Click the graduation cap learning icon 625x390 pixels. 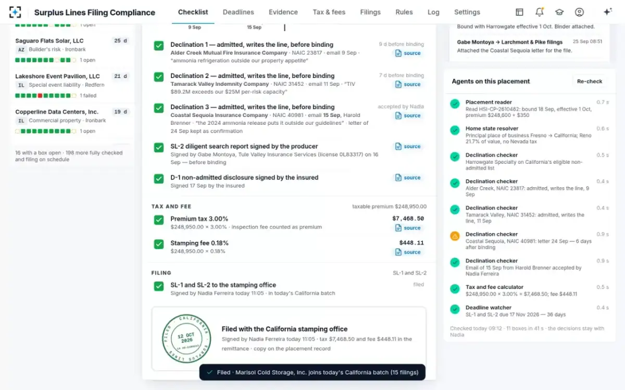559,12
